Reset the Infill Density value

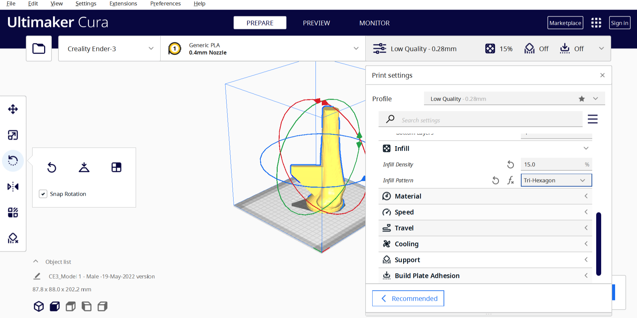[511, 164]
